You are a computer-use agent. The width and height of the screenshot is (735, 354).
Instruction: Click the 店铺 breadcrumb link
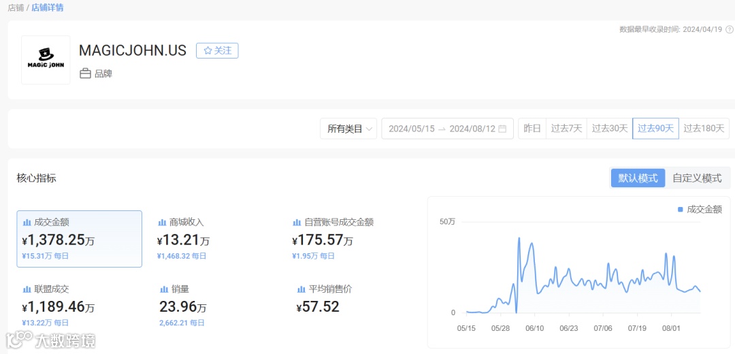click(x=16, y=7)
